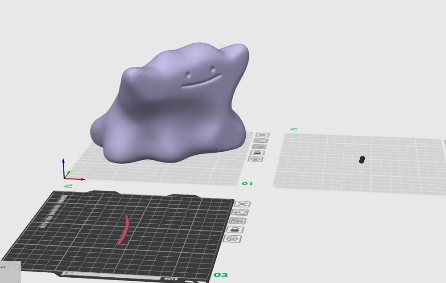The height and width of the screenshot is (283, 446).
Task: Auto-orient objects on plate 01
Action: click(260, 141)
